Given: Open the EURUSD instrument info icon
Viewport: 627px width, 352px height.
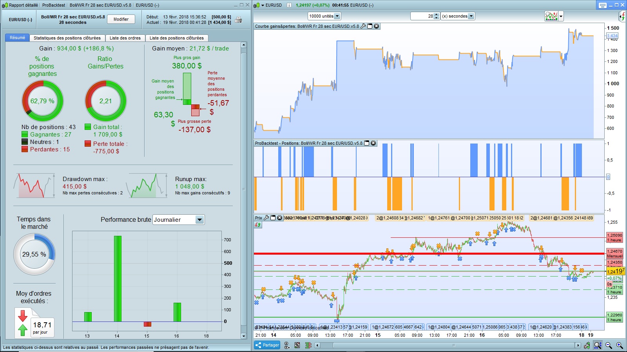Looking at the screenshot, I should 289,5.
